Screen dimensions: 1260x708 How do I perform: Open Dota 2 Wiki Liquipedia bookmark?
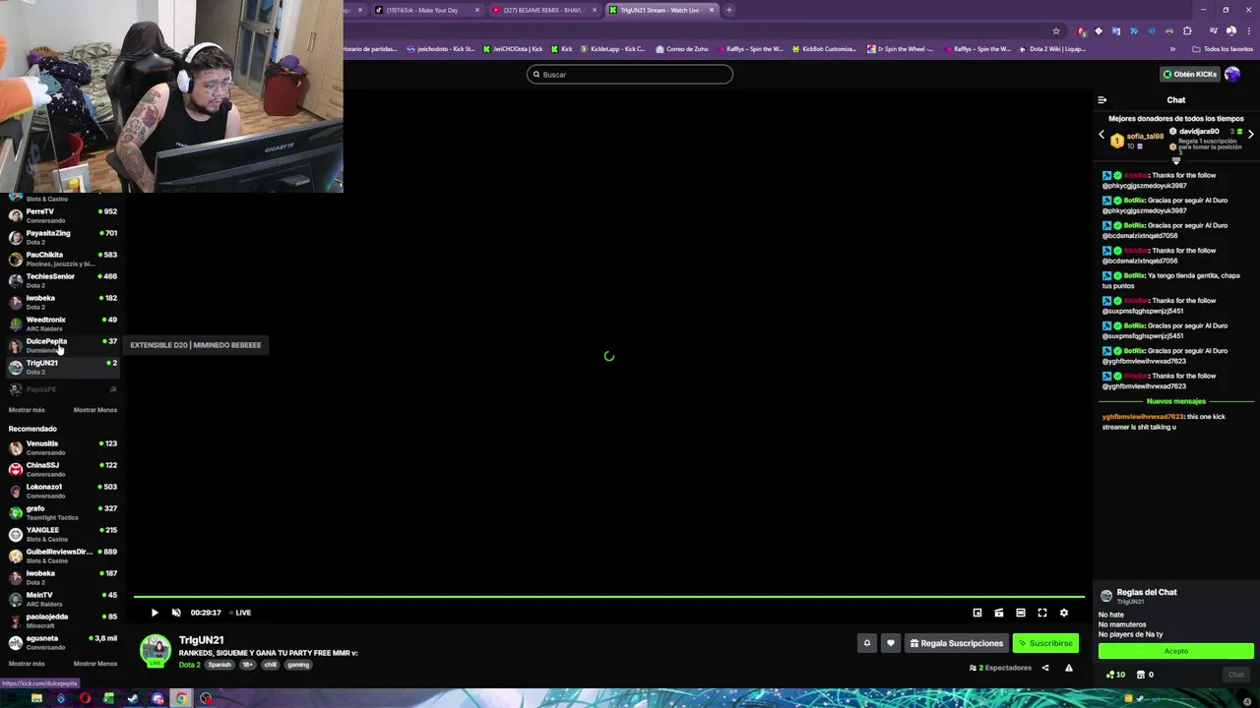1052,49
